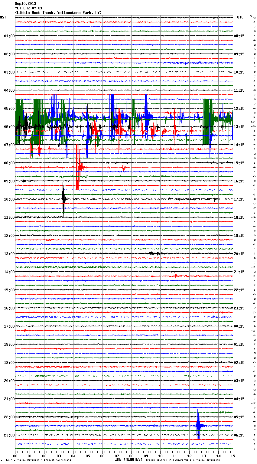Select the 18:00 MST time label
Screen dimensions: 257x464
[x=9, y=345]
